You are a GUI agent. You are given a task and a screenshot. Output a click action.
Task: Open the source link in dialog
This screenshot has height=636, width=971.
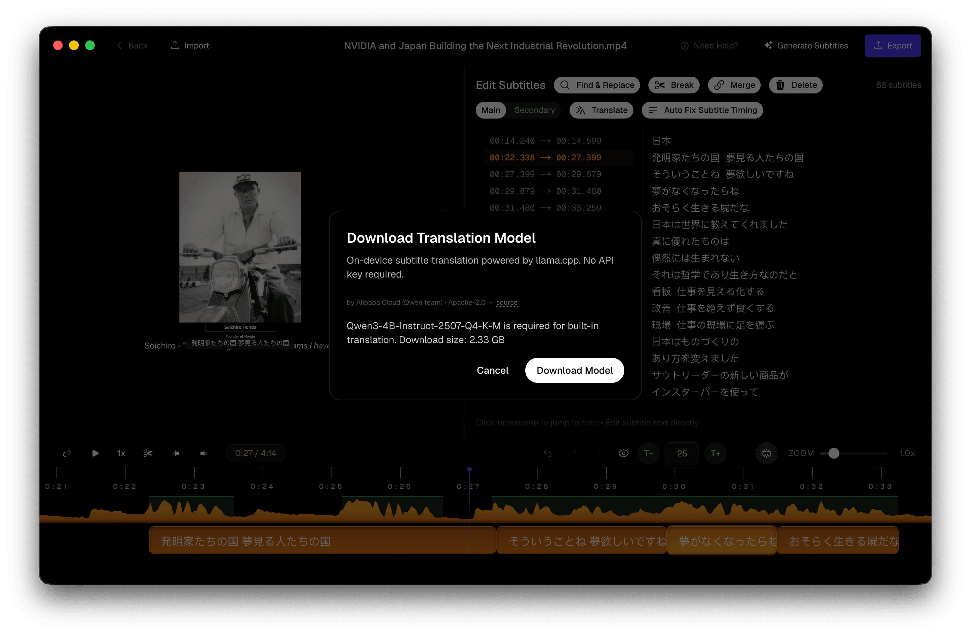click(x=507, y=302)
